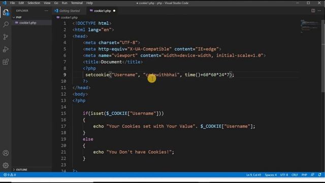This screenshot has height=183, width=325.
Task: Click the "X-UA-Compatible" attribute value
Action: click(x=149, y=49)
